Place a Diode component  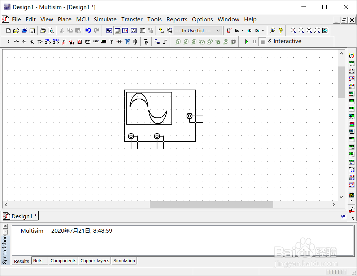(x=24, y=42)
